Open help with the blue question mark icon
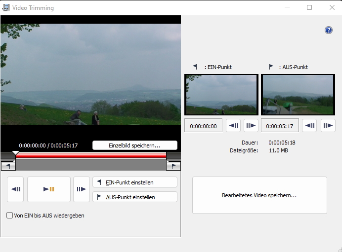The image size is (342, 252). [329, 30]
